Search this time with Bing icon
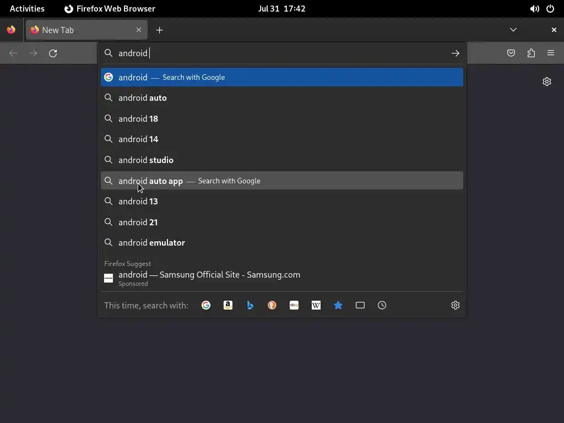The width and height of the screenshot is (564, 423). point(250,305)
